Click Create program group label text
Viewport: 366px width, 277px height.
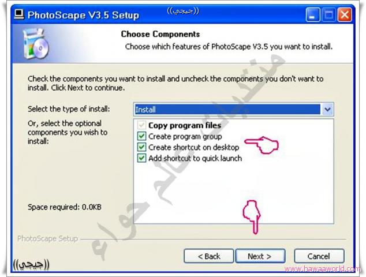[185, 137]
